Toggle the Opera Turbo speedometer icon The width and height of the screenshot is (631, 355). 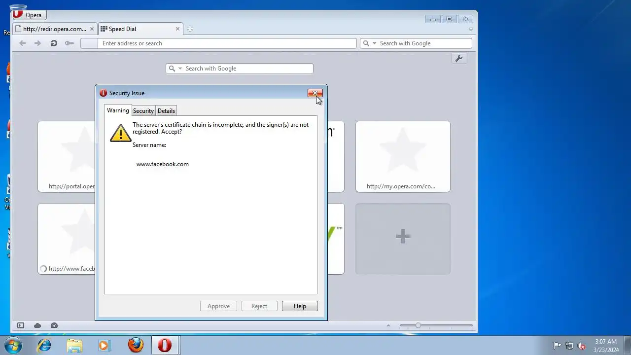[x=54, y=325]
